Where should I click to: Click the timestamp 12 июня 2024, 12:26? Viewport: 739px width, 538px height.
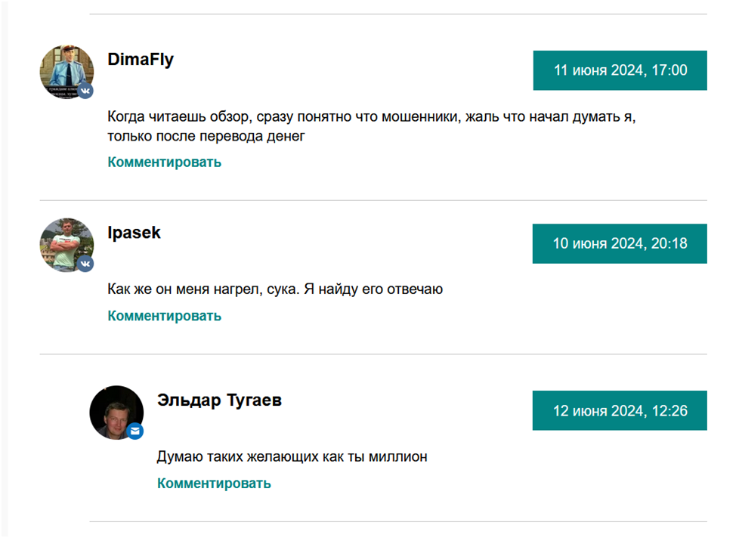619,410
